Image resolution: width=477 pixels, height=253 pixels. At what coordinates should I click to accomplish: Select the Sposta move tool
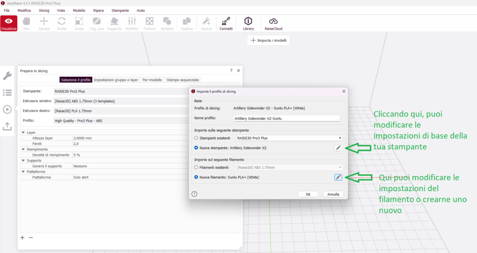(x=44, y=23)
